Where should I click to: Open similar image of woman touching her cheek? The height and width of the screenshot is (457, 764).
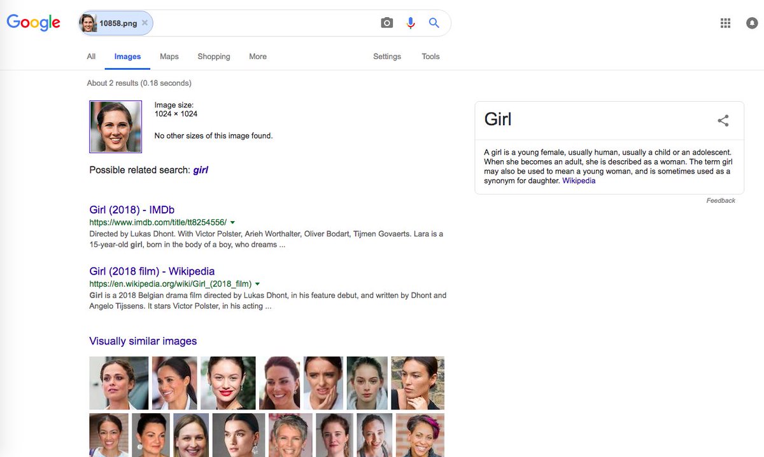323,383
